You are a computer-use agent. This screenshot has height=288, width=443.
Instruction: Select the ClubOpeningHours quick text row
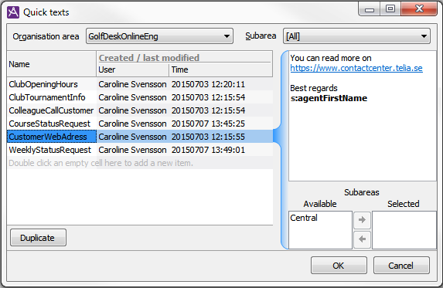(x=140, y=84)
